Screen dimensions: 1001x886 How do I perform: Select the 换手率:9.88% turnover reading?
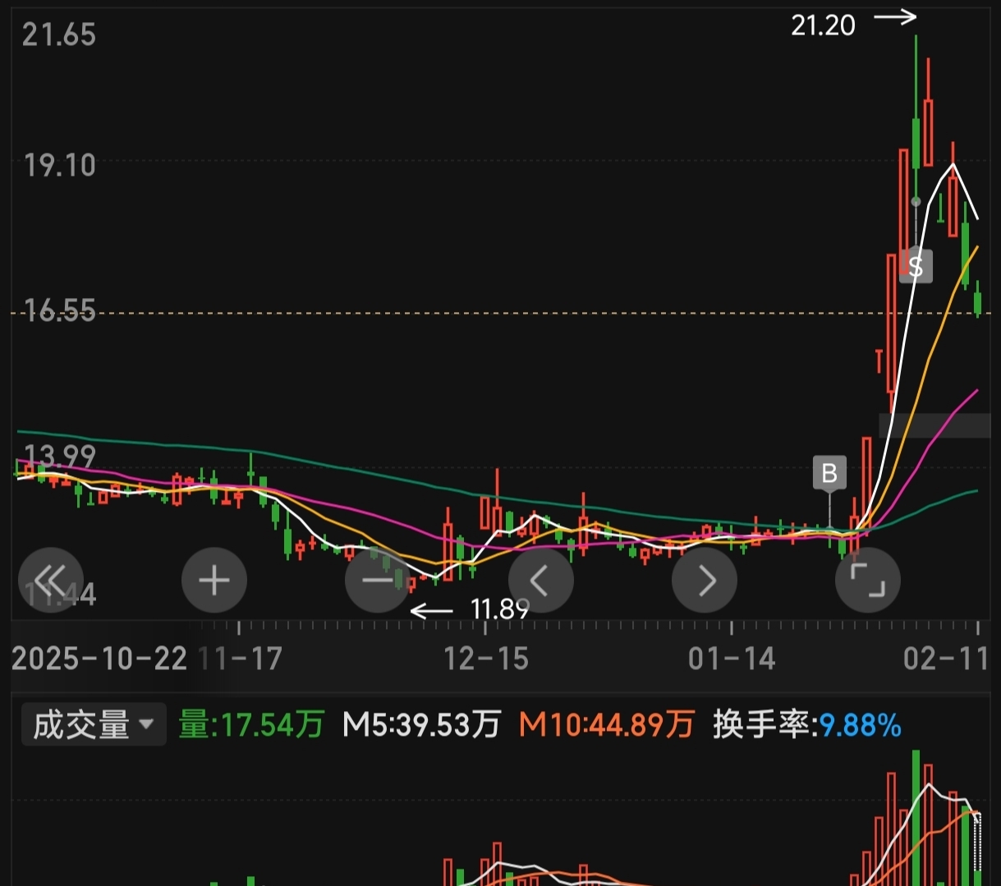click(x=807, y=725)
